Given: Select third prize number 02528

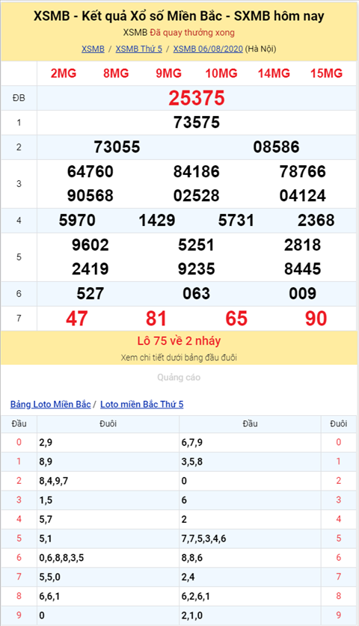Looking at the screenshot, I should click(197, 196).
